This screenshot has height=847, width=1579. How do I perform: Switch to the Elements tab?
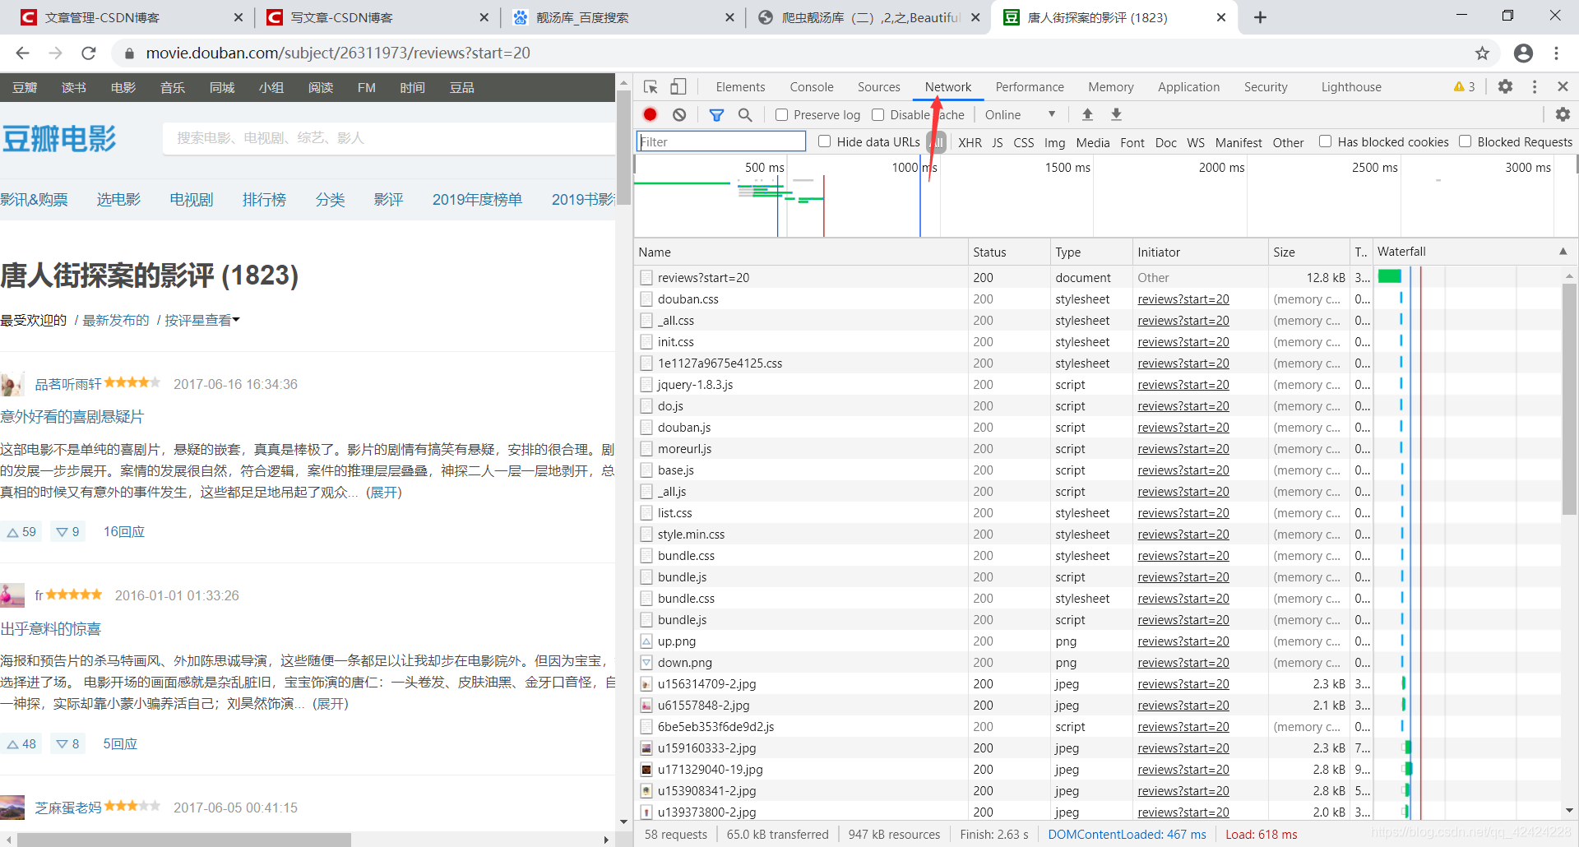tap(740, 87)
